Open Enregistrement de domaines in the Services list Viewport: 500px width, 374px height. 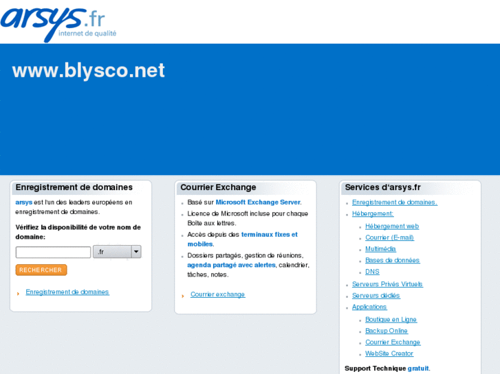395,202
